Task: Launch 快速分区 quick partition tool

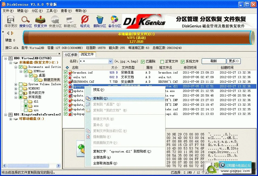Action: click(55, 20)
